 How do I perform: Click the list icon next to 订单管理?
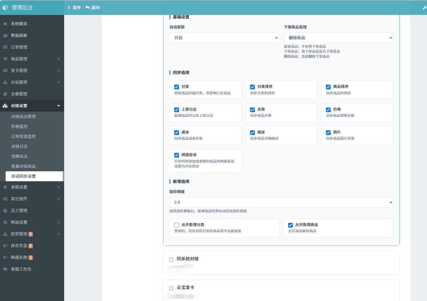[5, 47]
